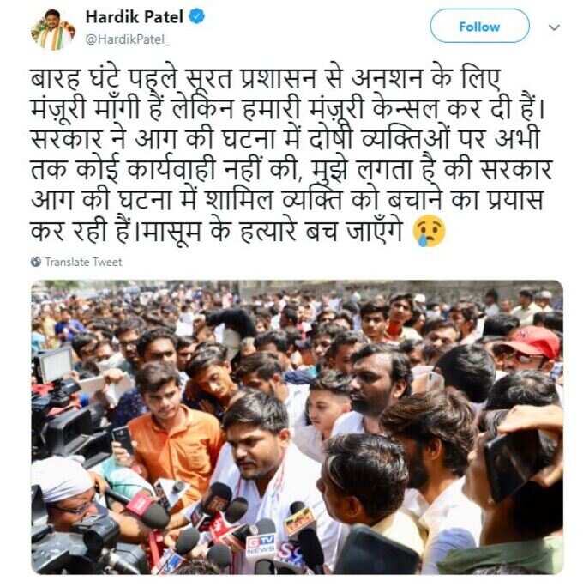Click the tweet line beginning 'आग की घटना'
583x587 pixels.
286,201
